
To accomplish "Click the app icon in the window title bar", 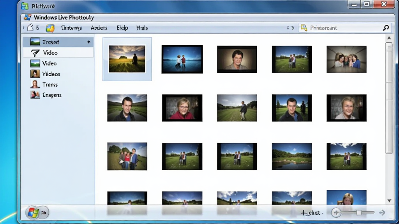I will [25, 6].
